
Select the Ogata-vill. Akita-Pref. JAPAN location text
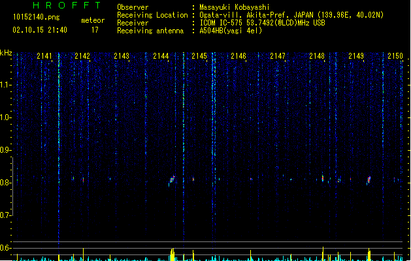291,15
